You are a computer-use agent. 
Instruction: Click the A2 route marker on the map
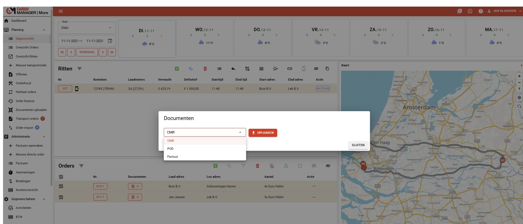pyautogui.click(x=503, y=160)
